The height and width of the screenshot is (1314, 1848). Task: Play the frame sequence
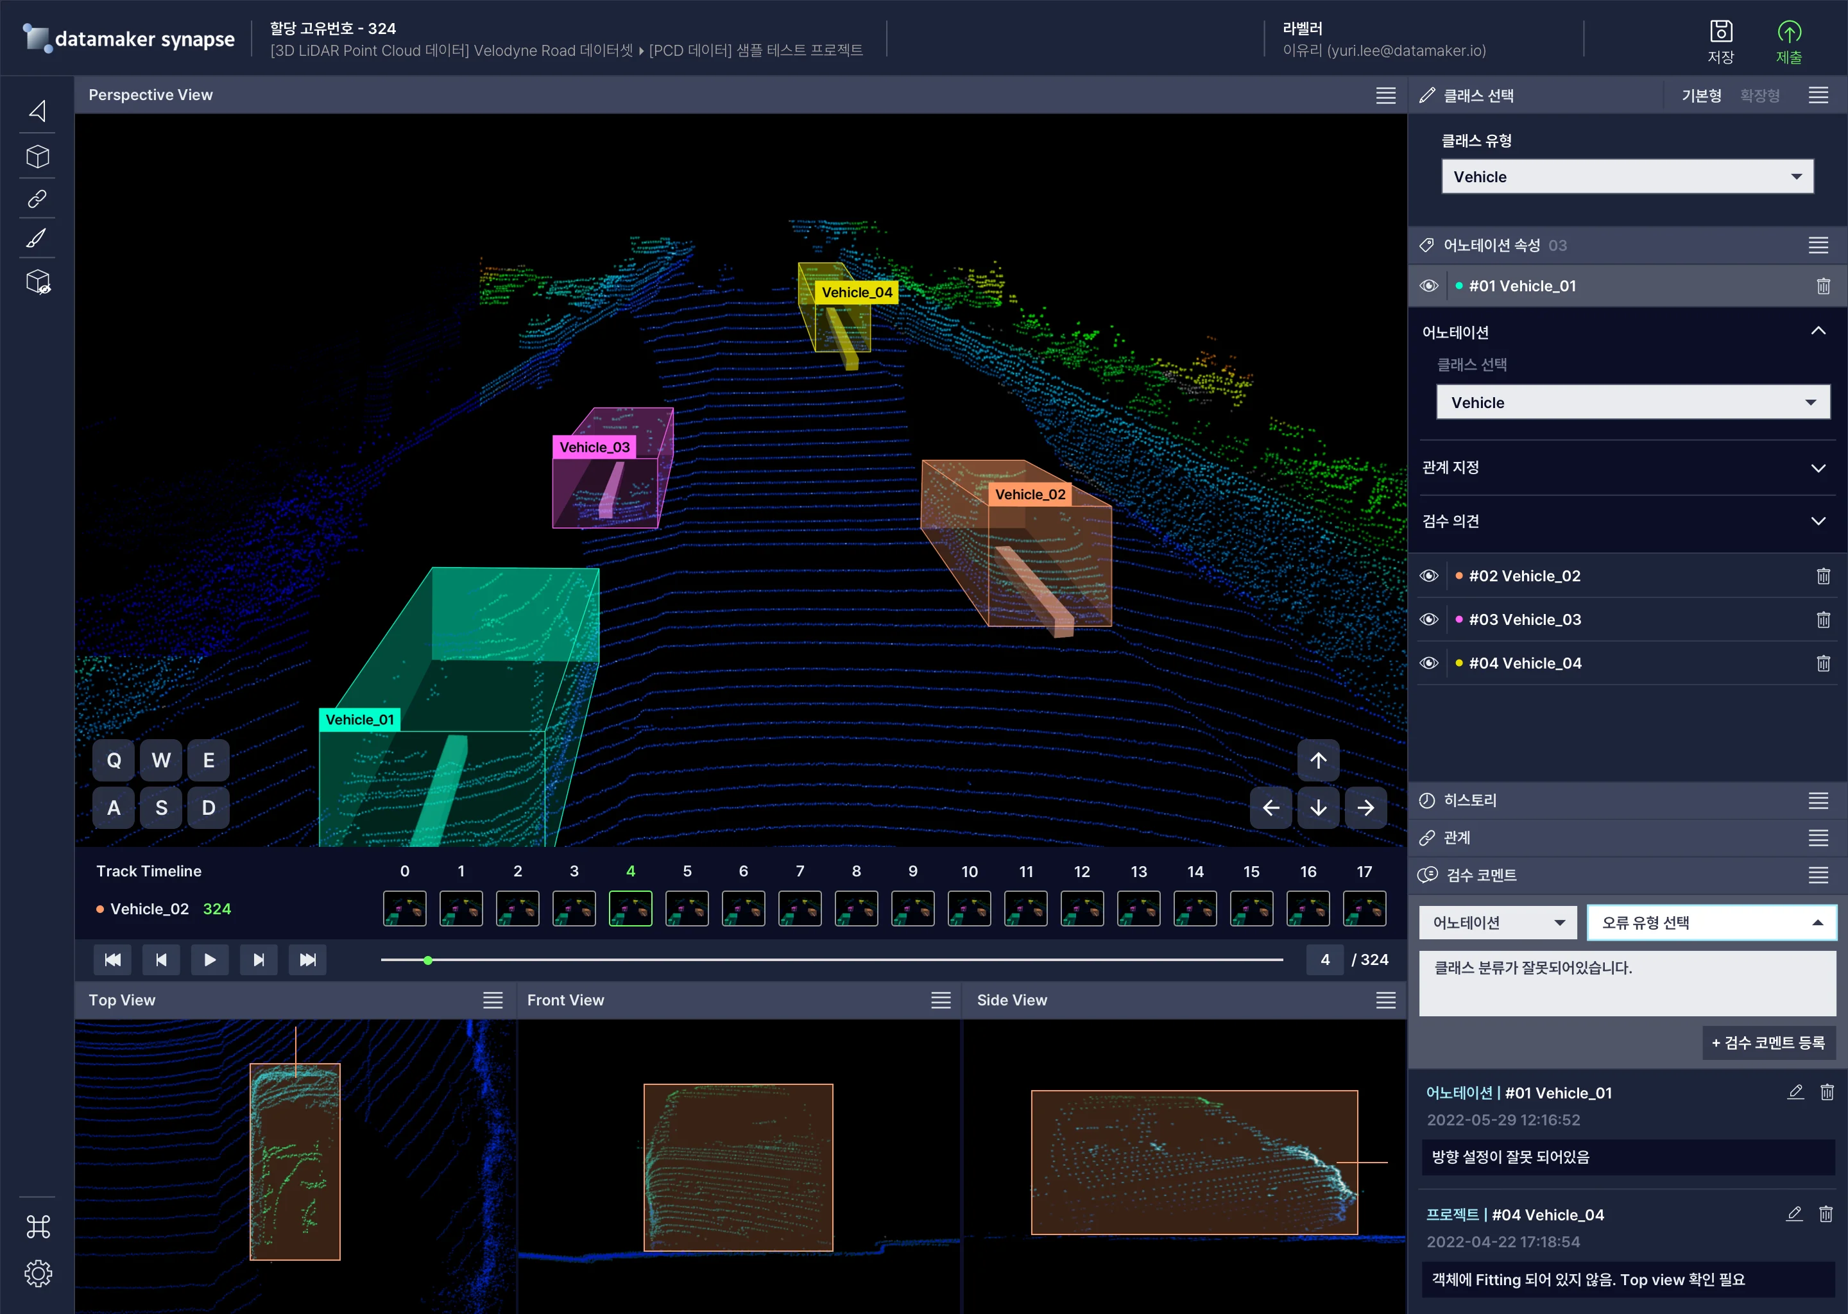(210, 960)
